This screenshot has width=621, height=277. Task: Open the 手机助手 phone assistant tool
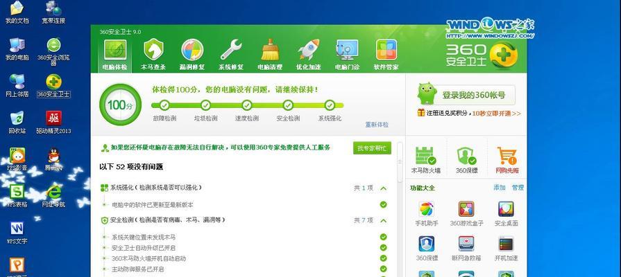[427, 213]
